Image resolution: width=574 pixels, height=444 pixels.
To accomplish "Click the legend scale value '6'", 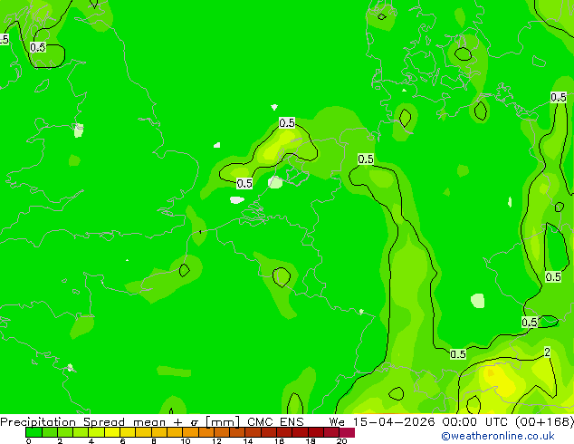I will [122, 441].
